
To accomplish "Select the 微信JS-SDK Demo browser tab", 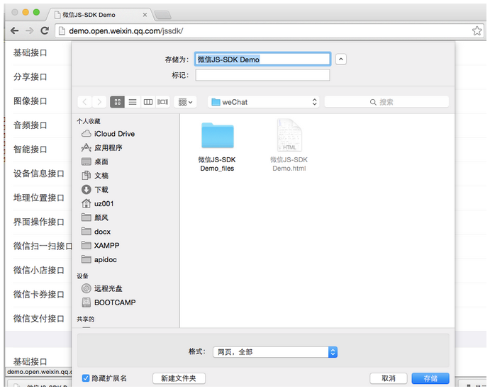I will pos(99,15).
